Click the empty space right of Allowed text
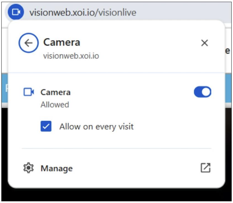 point(134,105)
